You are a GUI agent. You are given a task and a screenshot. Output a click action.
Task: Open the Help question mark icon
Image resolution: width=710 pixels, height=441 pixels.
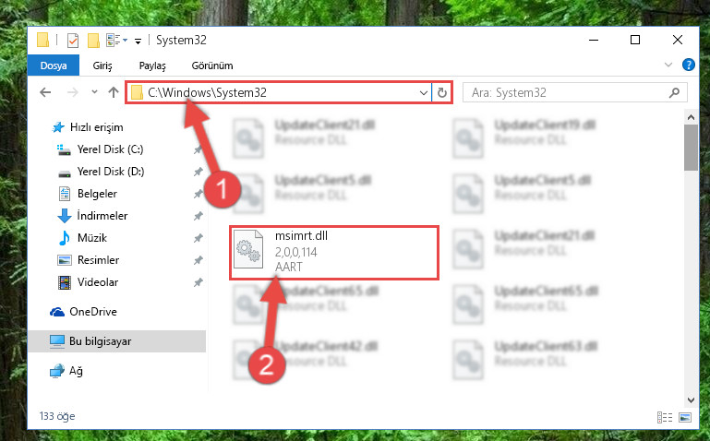(688, 65)
